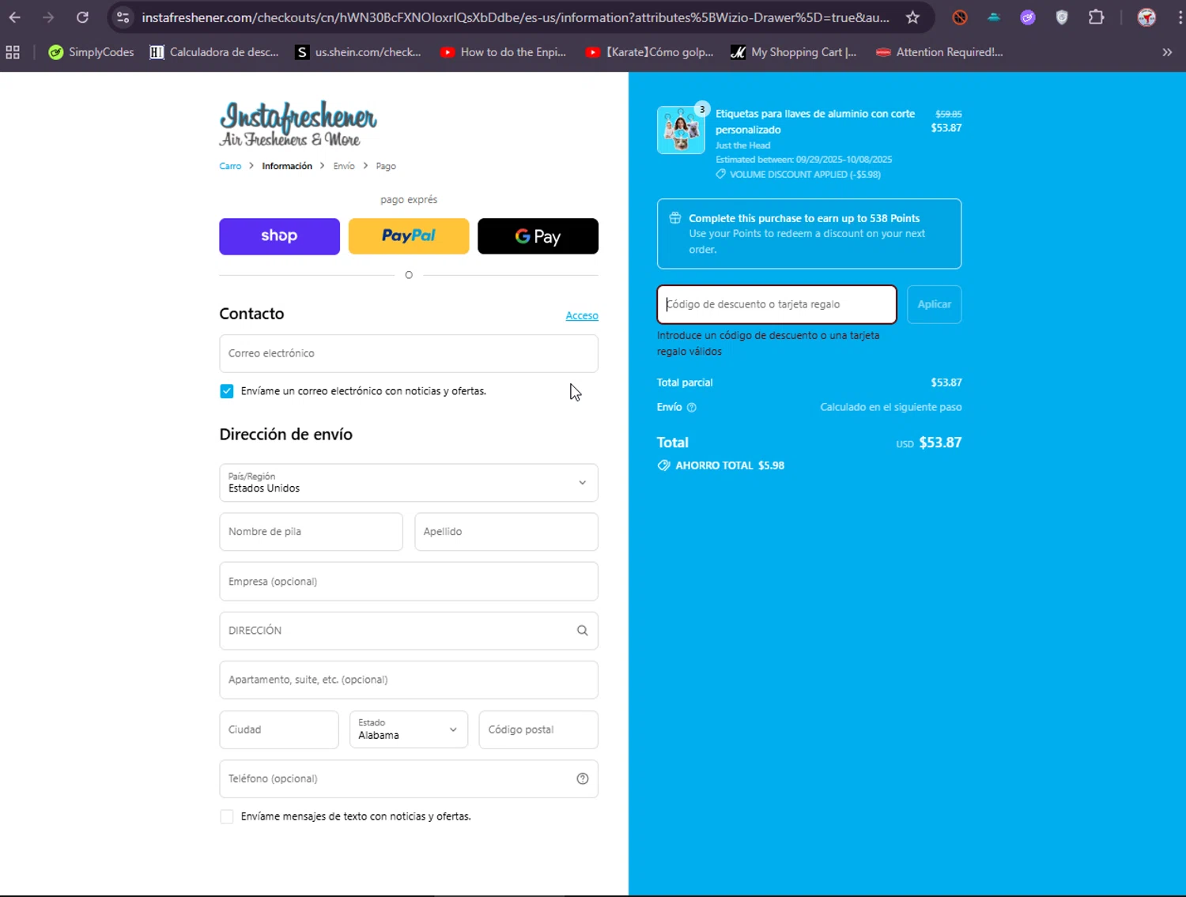
Task: Pay with the PayPal button
Action: [409, 236]
